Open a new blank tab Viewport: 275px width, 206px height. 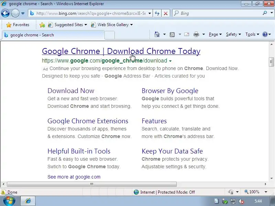(110, 35)
